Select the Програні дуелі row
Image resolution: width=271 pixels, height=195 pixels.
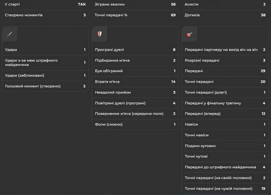pos(135,50)
